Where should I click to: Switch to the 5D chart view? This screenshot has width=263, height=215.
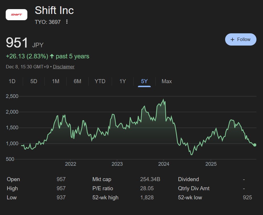point(33,81)
